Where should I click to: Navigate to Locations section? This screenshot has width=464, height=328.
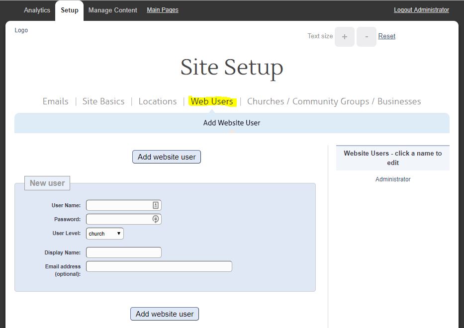[158, 101]
